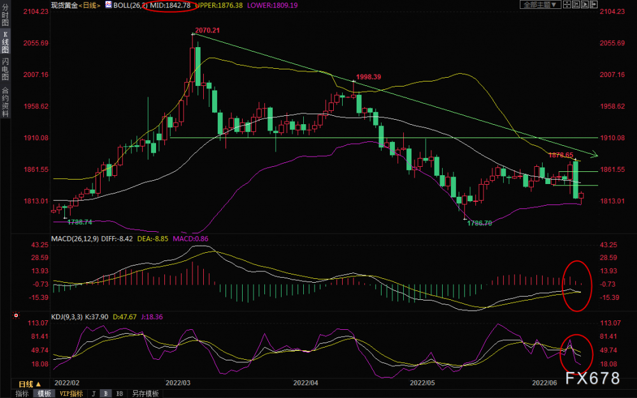Click the red marker icon above KDJ

(17, 315)
